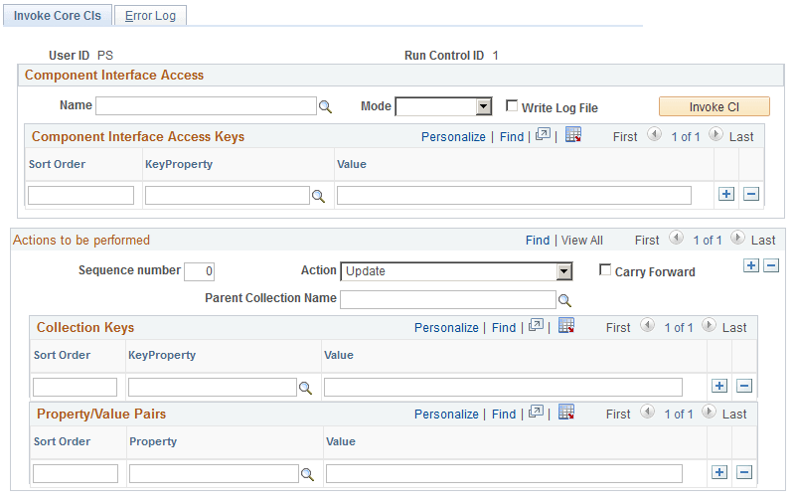The image size is (795, 500).
Task: Open Personalize link for Property/Value Pairs grid
Action: (446, 414)
